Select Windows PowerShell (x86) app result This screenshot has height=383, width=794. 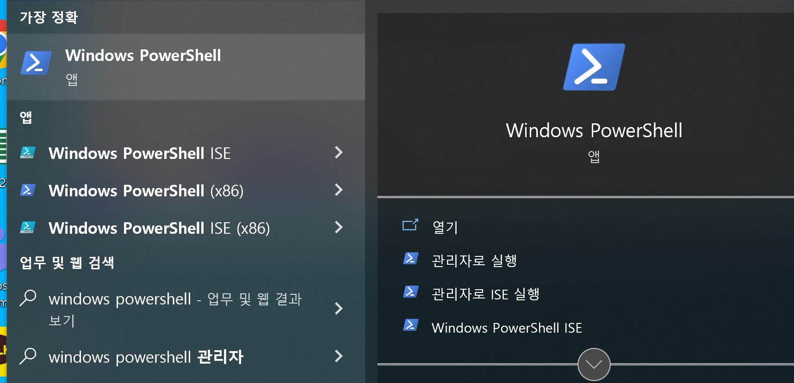(x=146, y=191)
